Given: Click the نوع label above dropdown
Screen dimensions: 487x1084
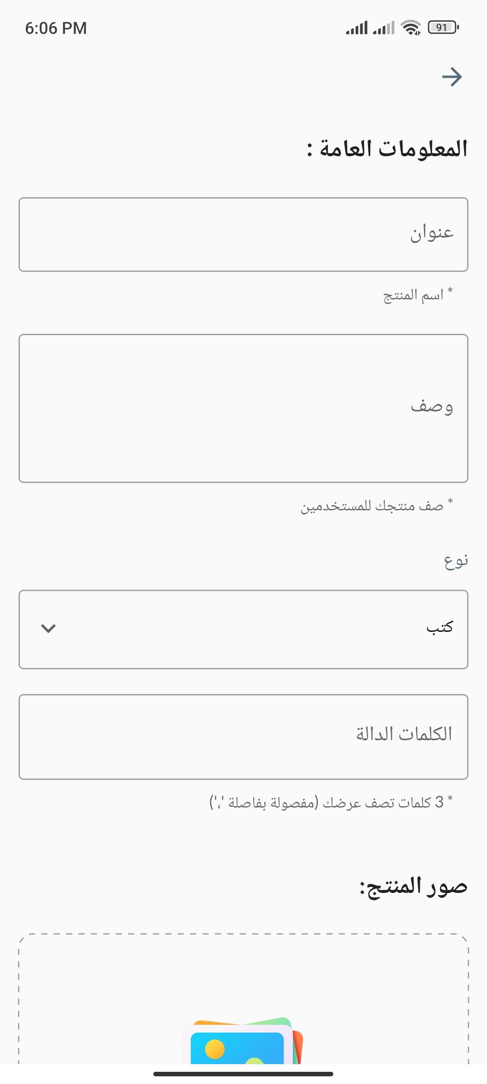Looking at the screenshot, I should tap(456, 561).
